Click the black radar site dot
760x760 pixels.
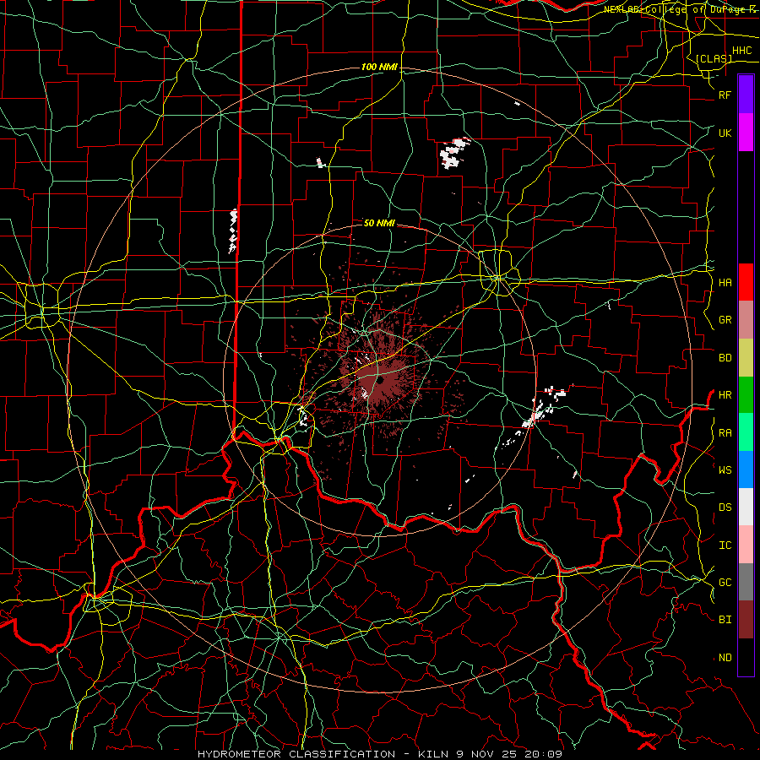pos(381,381)
